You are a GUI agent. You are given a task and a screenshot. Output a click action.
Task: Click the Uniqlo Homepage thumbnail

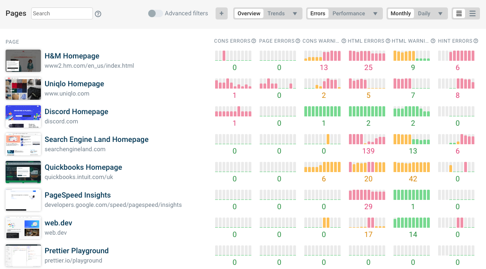23,89
